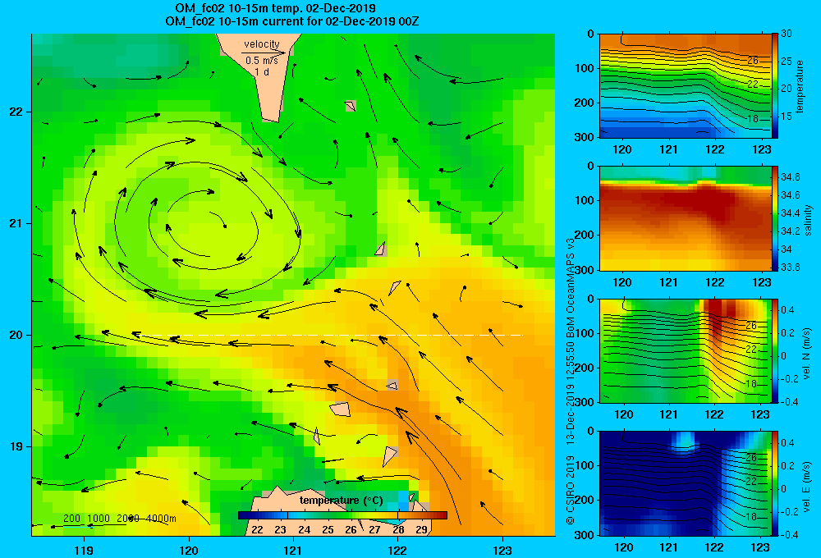Click the 'temperature (°C)' colour bar label
The width and height of the screenshot is (821, 558).
pyautogui.click(x=342, y=501)
